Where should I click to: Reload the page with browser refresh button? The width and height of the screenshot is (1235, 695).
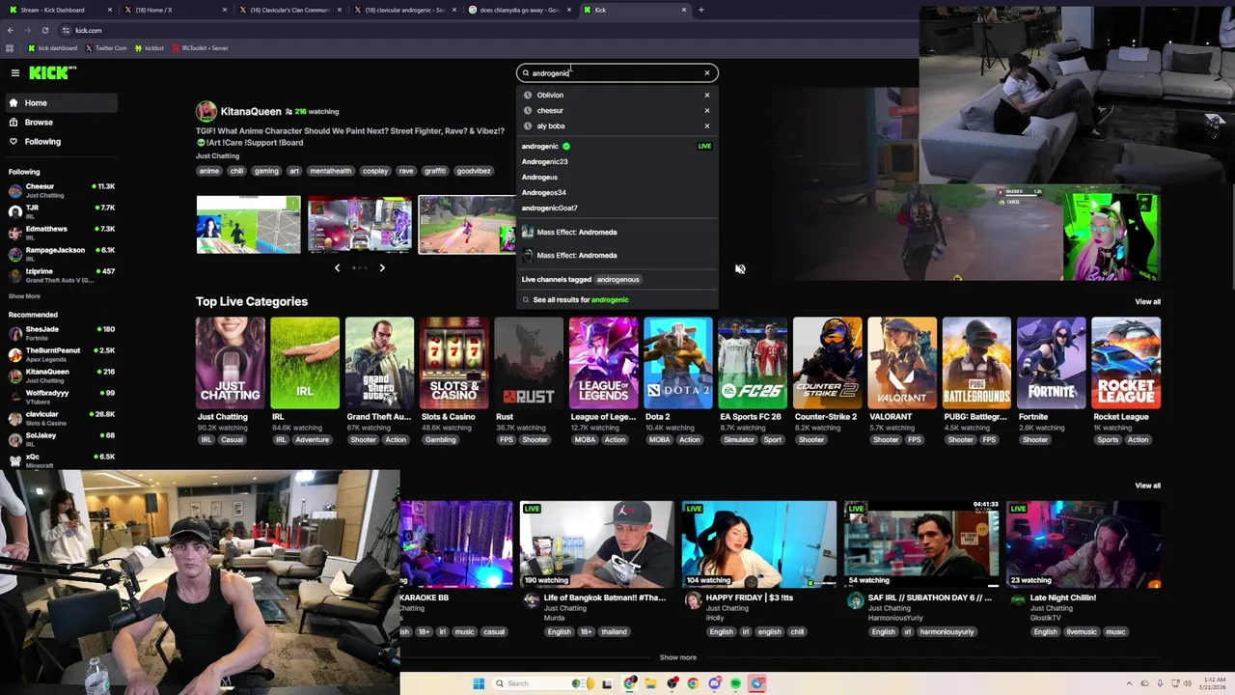point(45,30)
